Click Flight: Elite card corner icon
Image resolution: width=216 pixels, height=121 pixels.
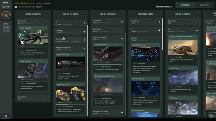tap(196, 68)
